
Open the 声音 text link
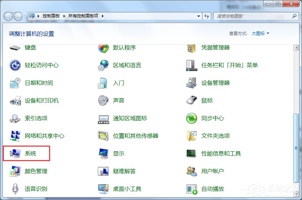tap(118, 101)
